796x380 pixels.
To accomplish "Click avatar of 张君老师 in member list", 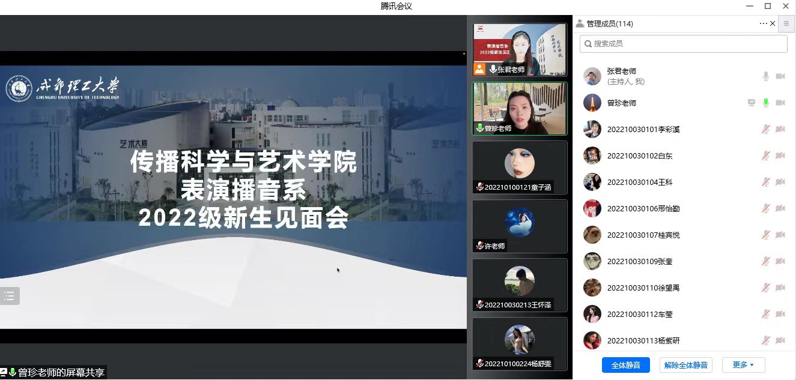I will tap(592, 76).
